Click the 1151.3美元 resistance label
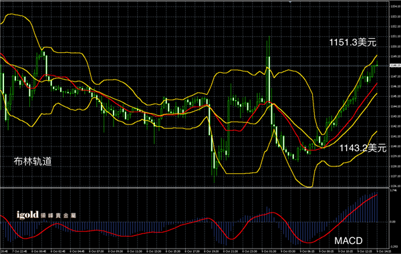The width and height of the screenshot is (401, 254). (x=353, y=43)
